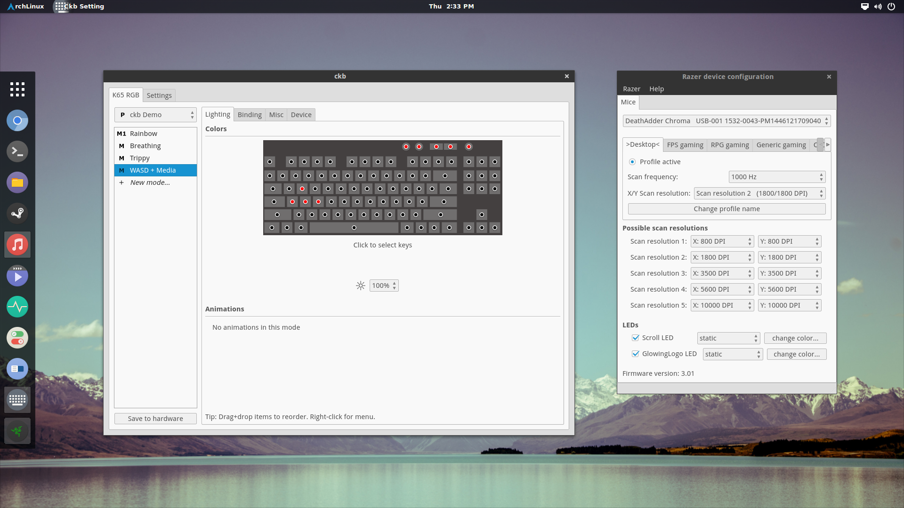Click the brightness sun icon in Colors section
This screenshot has height=508, width=904.
point(361,285)
